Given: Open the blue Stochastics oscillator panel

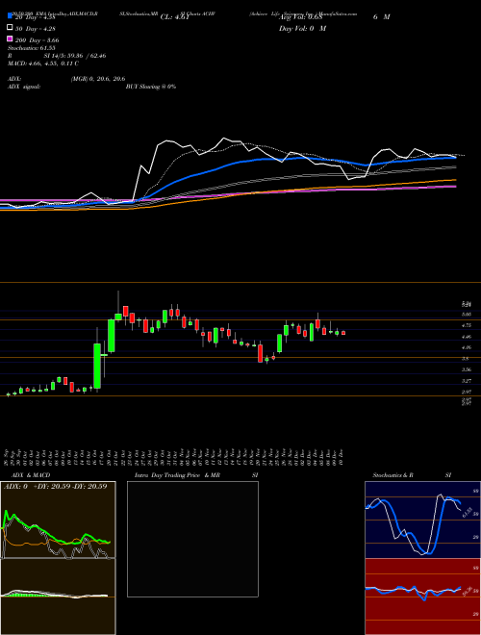Looking at the screenshot, I should click(x=422, y=520).
